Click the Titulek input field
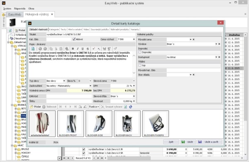The height and width of the screenshot is (162, 249). tap(90, 34)
